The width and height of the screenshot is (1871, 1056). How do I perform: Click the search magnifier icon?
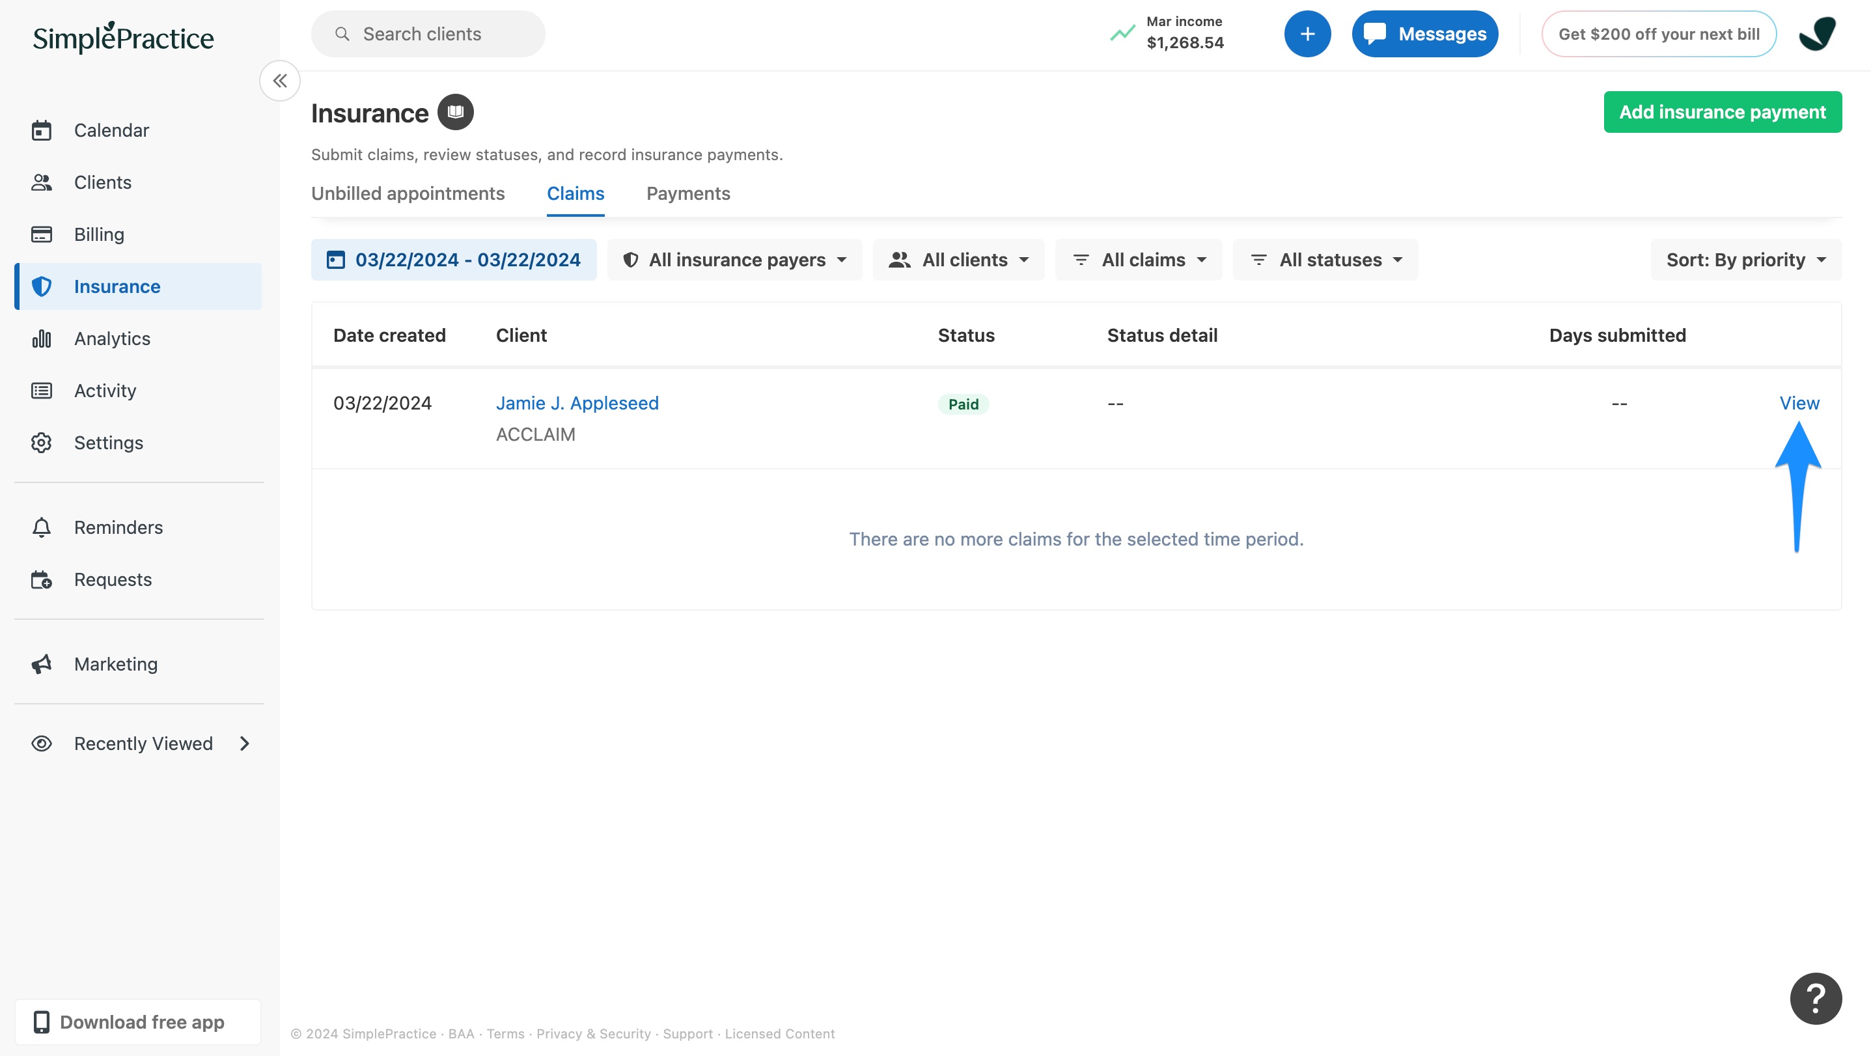coord(342,34)
